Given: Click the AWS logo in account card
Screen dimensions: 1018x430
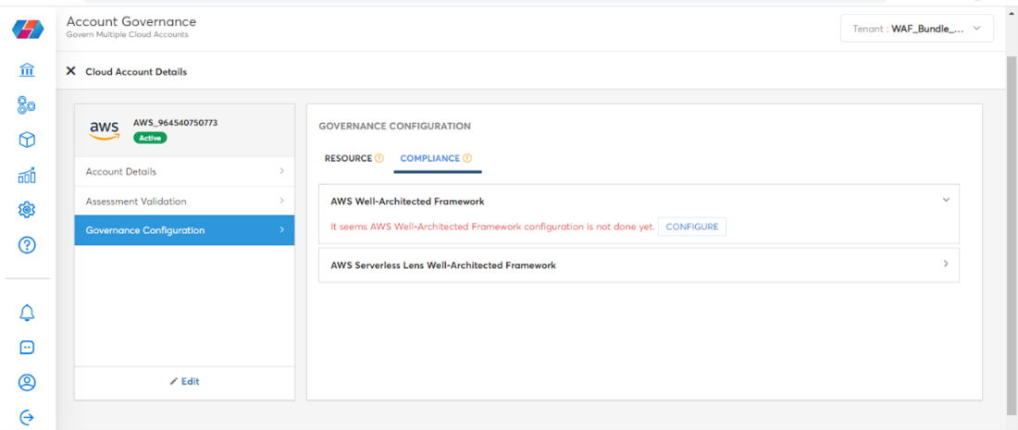Looking at the screenshot, I should 104,129.
